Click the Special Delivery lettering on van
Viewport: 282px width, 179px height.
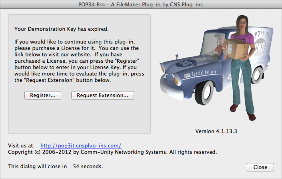point(204,73)
